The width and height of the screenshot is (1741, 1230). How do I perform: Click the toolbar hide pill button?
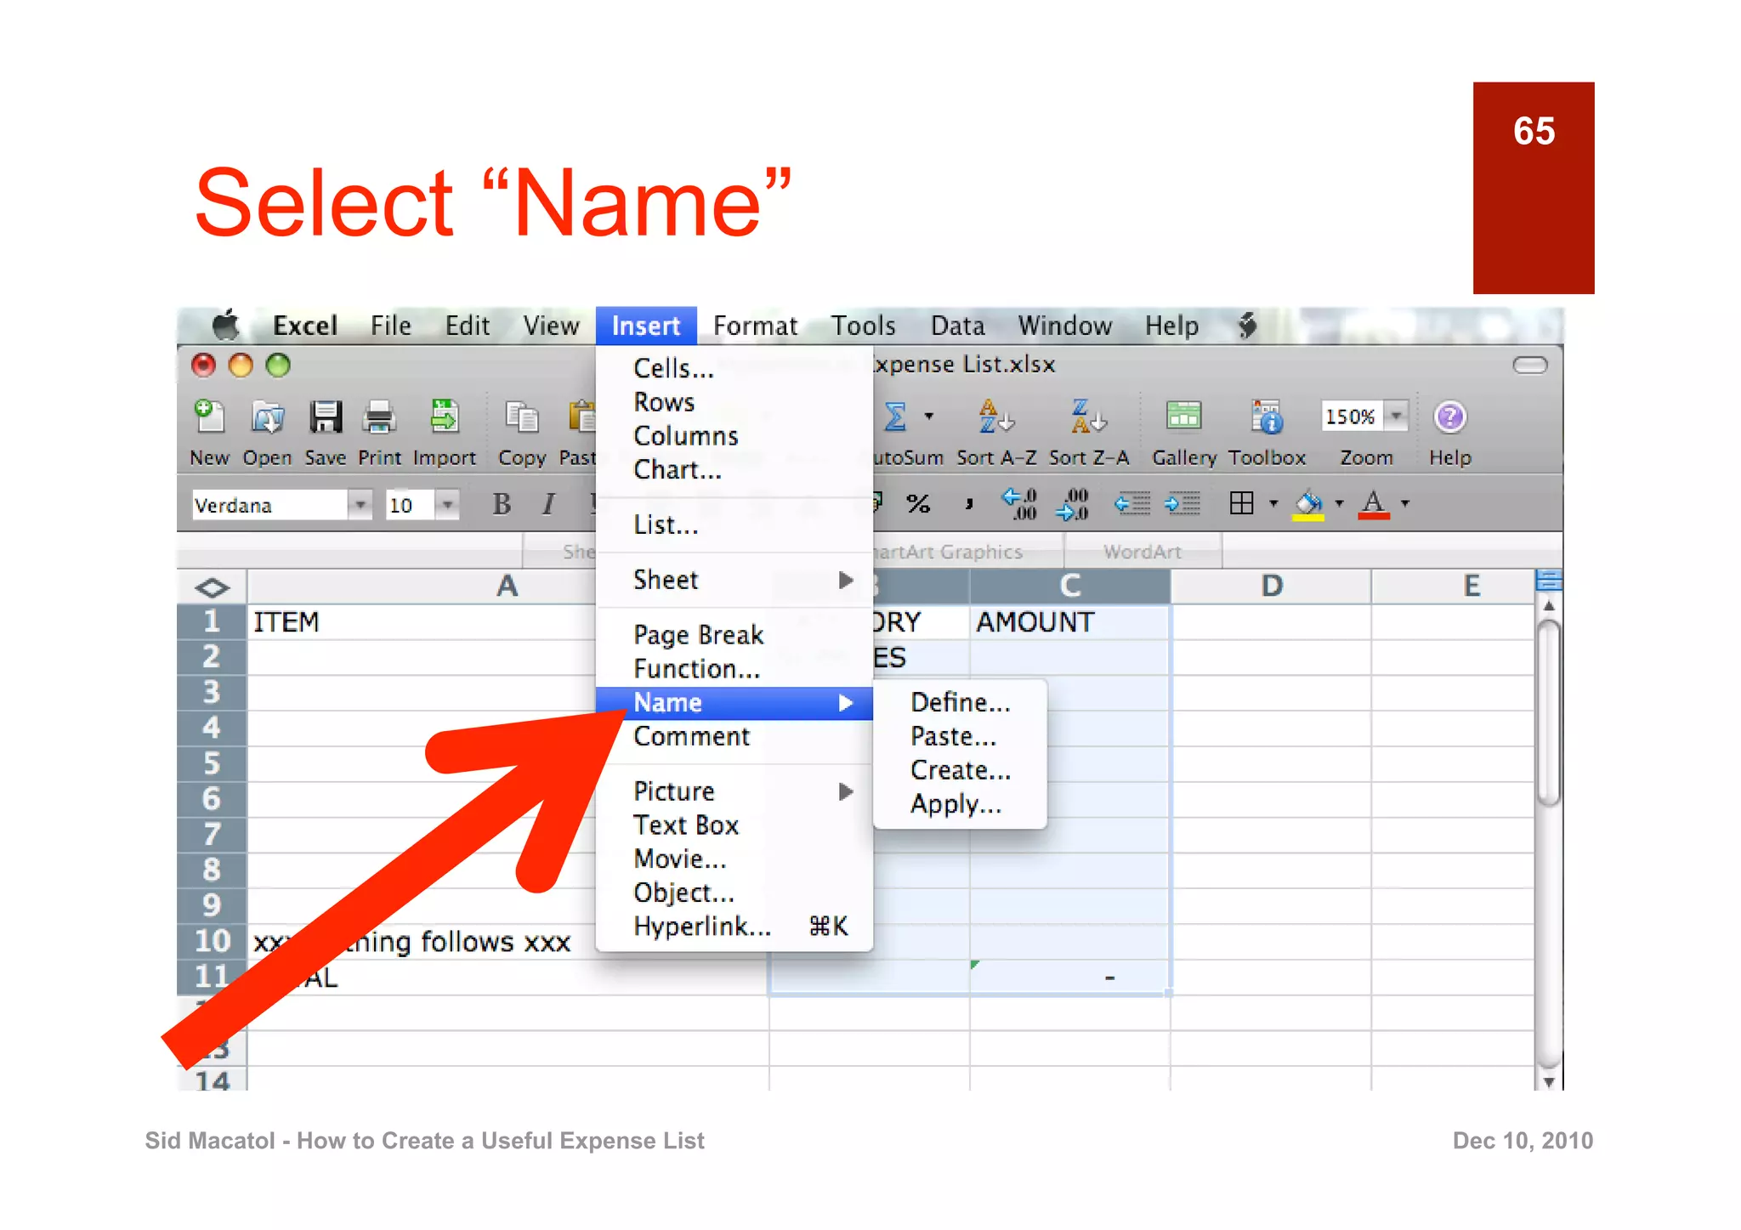[x=1530, y=366]
